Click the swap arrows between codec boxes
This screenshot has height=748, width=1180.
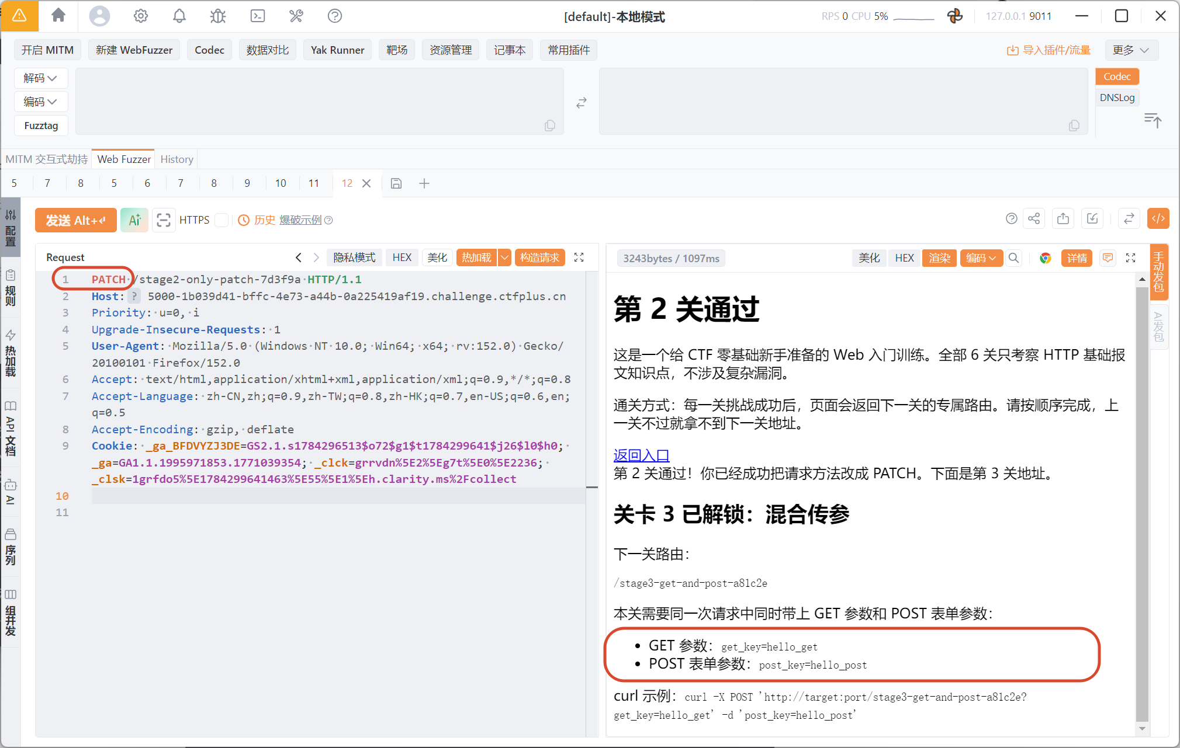(582, 103)
